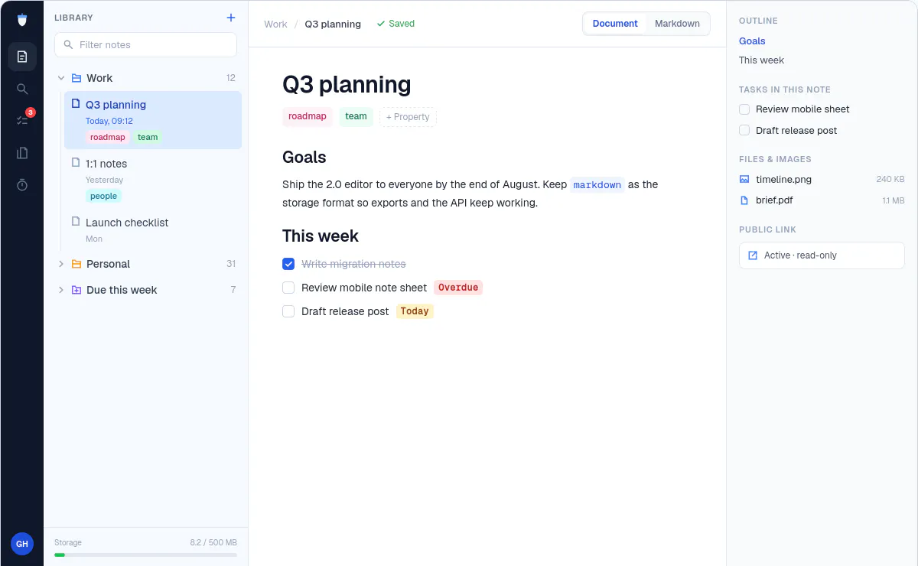The height and width of the screenshot is (566, 918).
Task: Check the Draft release post task in document
Action: coord(288,311)
